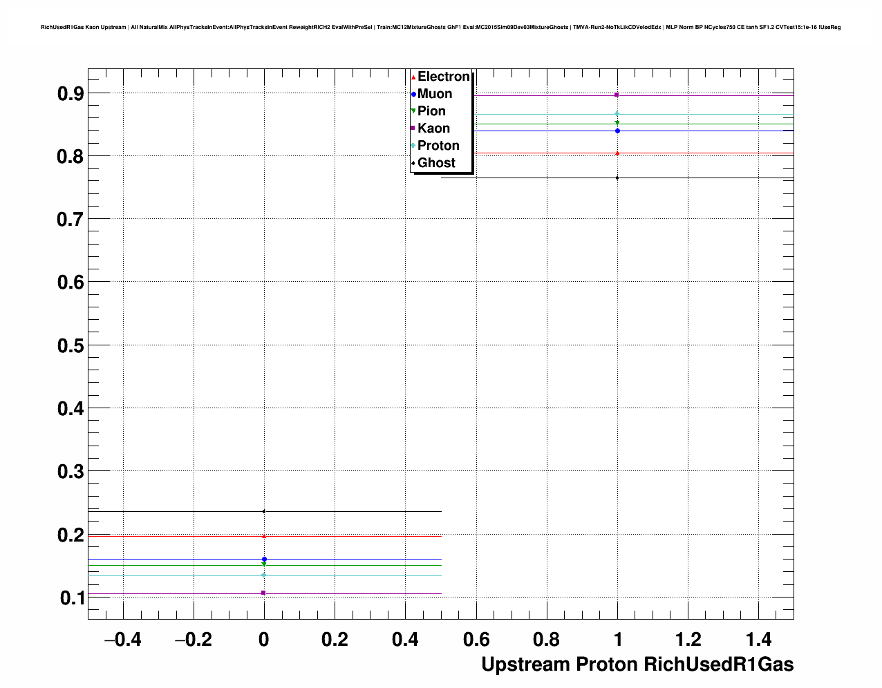This screenshot has height=688, width=882.
Task: Click the green Pion triangle in the legend
Action: tap(413, 111)
